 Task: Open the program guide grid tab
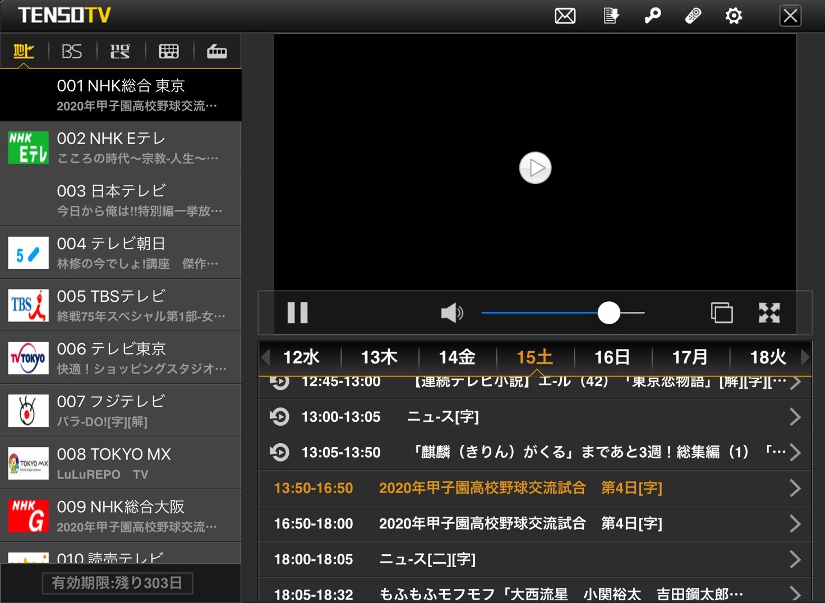pyautogui.click(x=168, y=52)
